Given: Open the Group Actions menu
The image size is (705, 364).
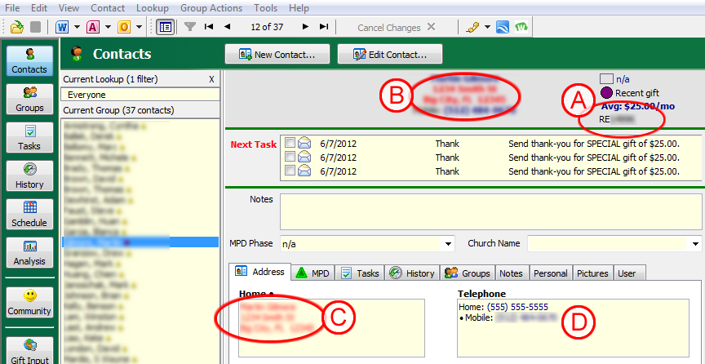Looking at the screenshot, I should point(211,7).
